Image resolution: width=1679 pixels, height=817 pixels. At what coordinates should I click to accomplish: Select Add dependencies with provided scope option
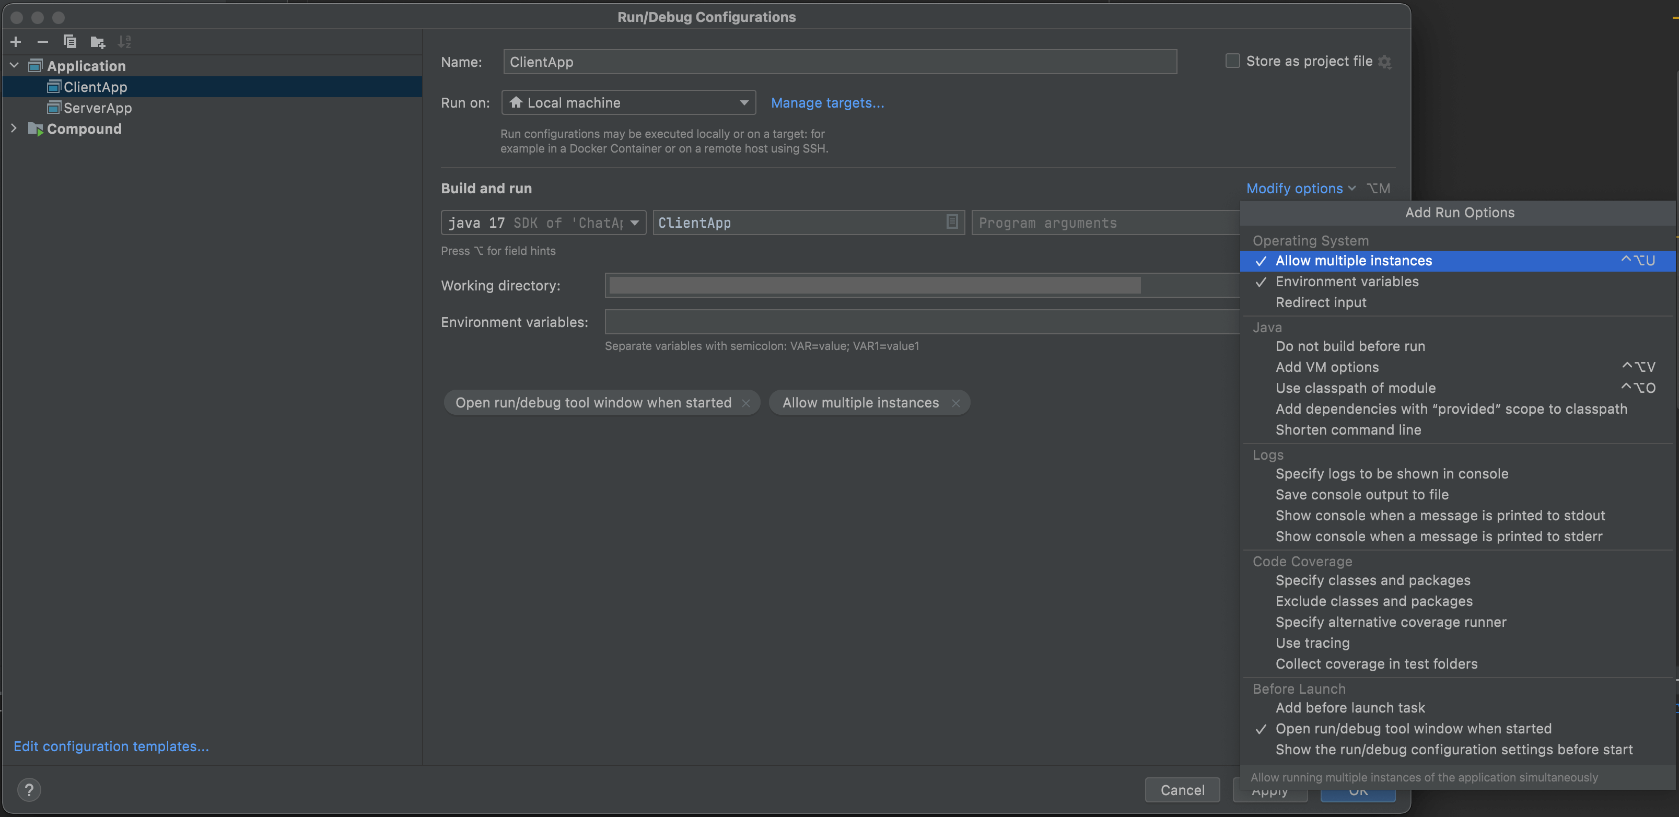1458,408
